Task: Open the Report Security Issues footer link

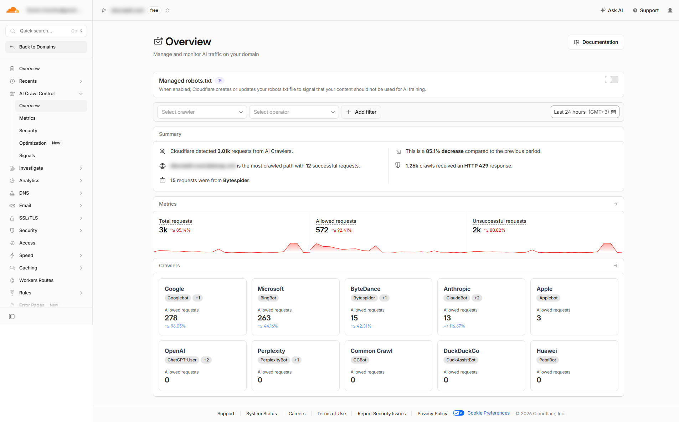Action: (x=382, y=413)
